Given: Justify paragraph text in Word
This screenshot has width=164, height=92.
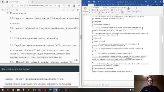Looking at the screenshot, I should tap(118, 10).
